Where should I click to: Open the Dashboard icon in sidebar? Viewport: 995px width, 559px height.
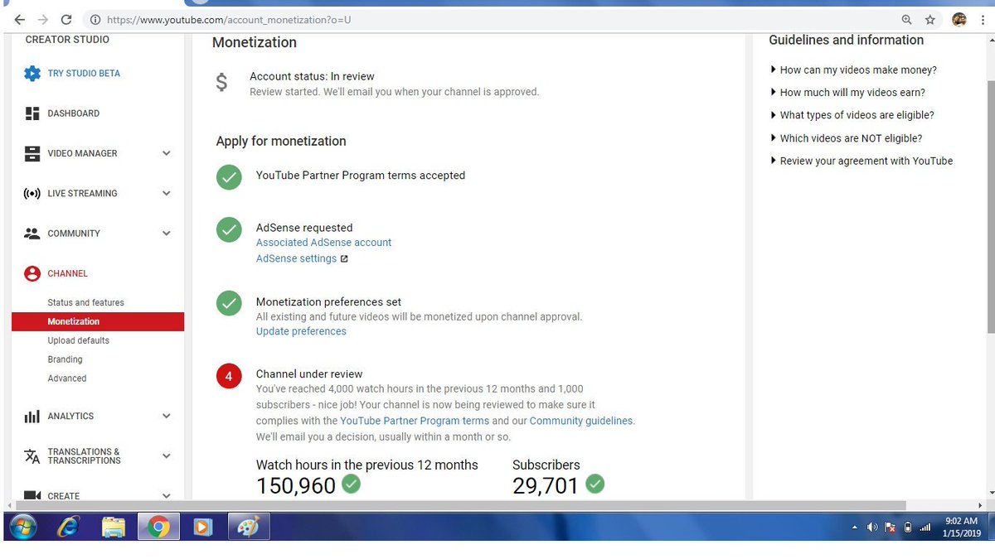pyautogui.click(x=32, y=113)
